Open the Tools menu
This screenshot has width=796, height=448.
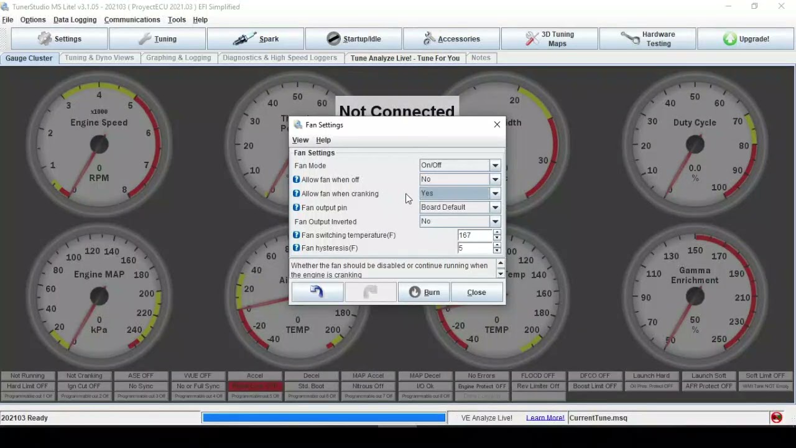[177, 20]
